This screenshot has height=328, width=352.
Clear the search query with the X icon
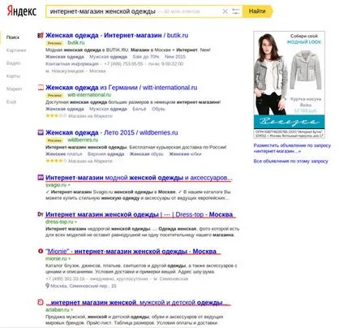point(225,11)
